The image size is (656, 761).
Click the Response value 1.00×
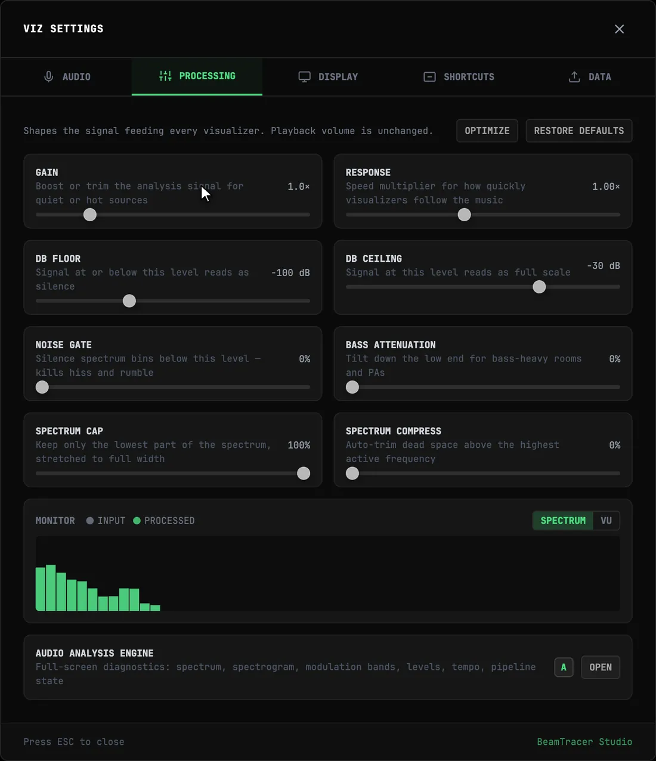606,187
